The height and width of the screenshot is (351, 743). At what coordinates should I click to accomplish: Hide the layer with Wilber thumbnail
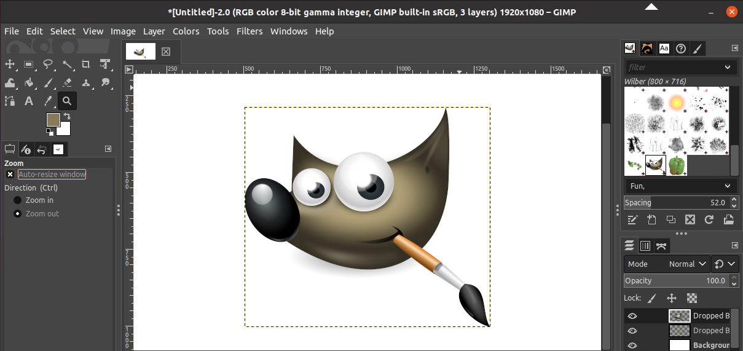click(632, 316)
